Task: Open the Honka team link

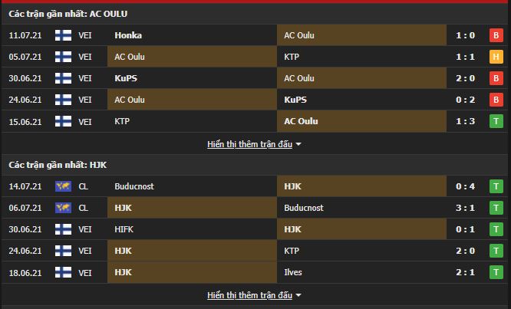Action: (x=128, y=35)
